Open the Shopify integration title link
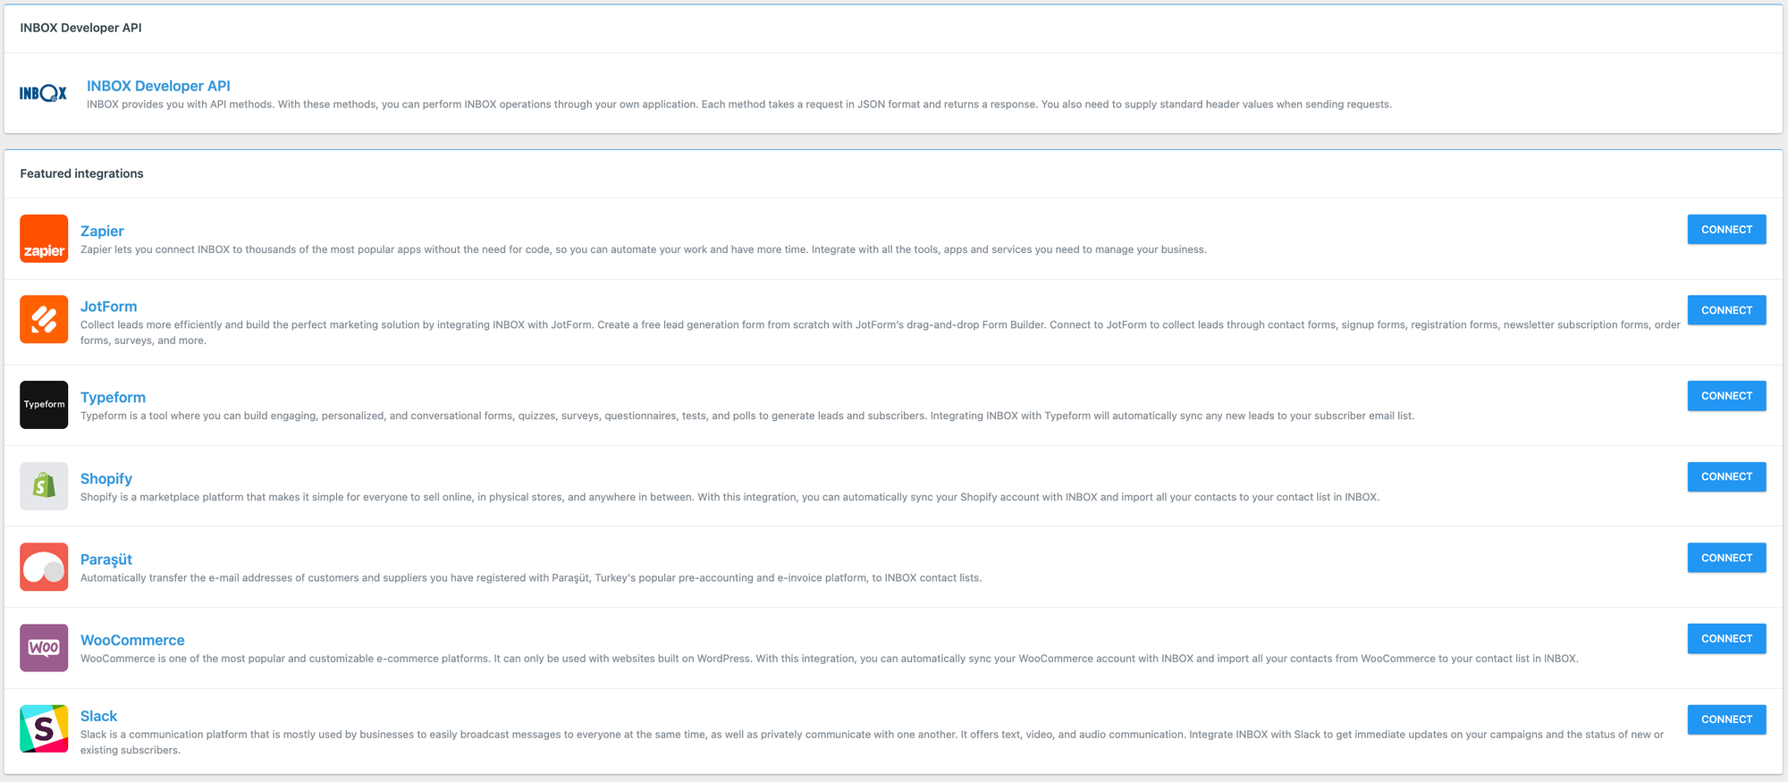This screenshot has width=1788, height=782. pos(106,478)
